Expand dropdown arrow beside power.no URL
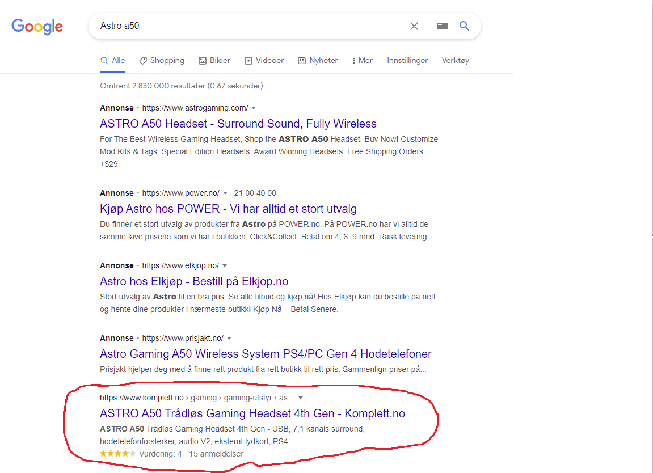The image size is (653, 473). [x=225, y=193]
